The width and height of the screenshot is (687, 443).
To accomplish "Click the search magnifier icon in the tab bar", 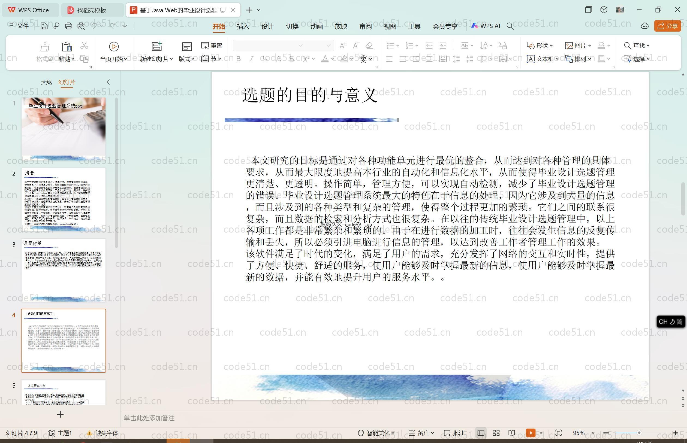I will click(x=510, y=26).
